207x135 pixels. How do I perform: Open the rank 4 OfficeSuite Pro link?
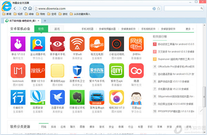[176, 67]
